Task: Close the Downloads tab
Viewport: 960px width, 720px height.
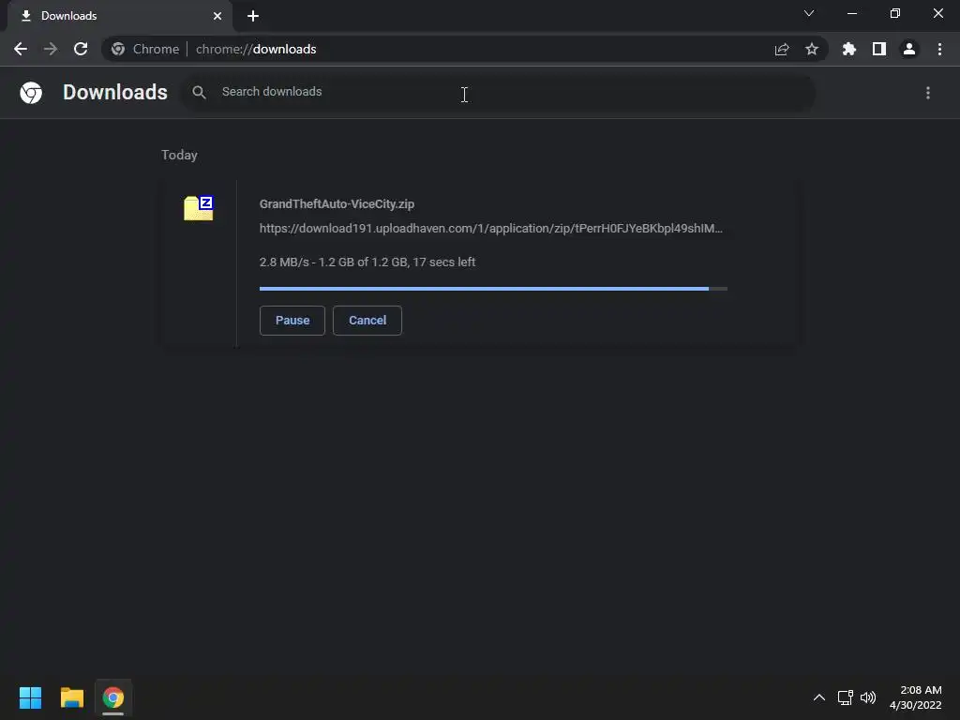Action: coord(217,16)
